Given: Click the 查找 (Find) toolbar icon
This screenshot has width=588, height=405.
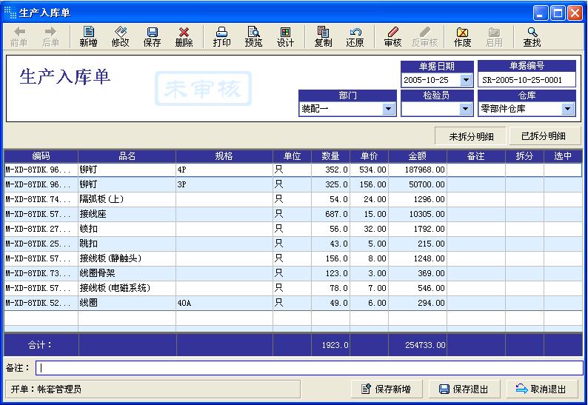Looking at the screenshot, I should (532, 36).
